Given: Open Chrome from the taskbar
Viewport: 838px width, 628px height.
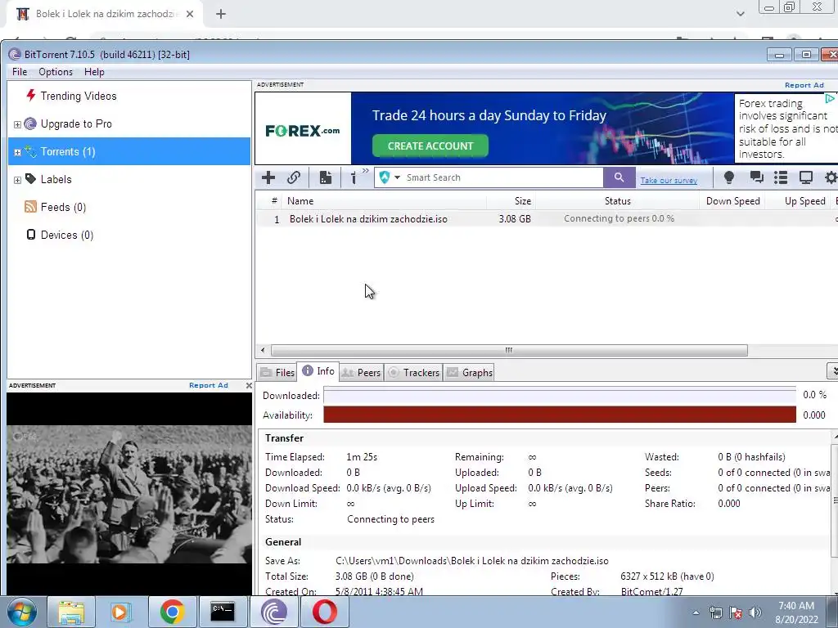Looking at the screenshot, I should [172, 612].
